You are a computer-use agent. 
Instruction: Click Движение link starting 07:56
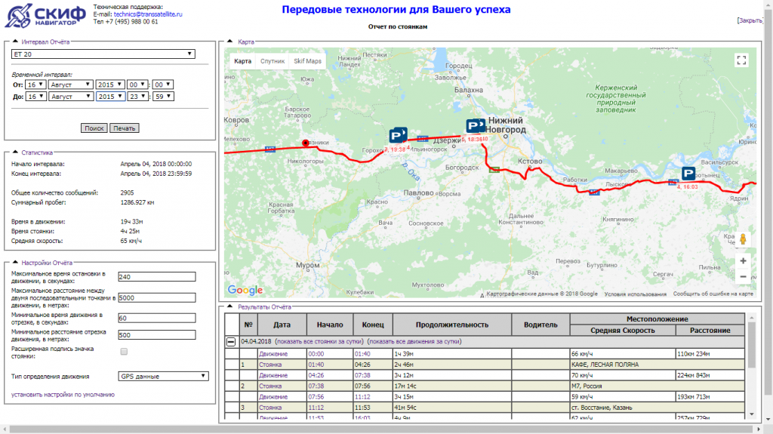click(273, 396)
